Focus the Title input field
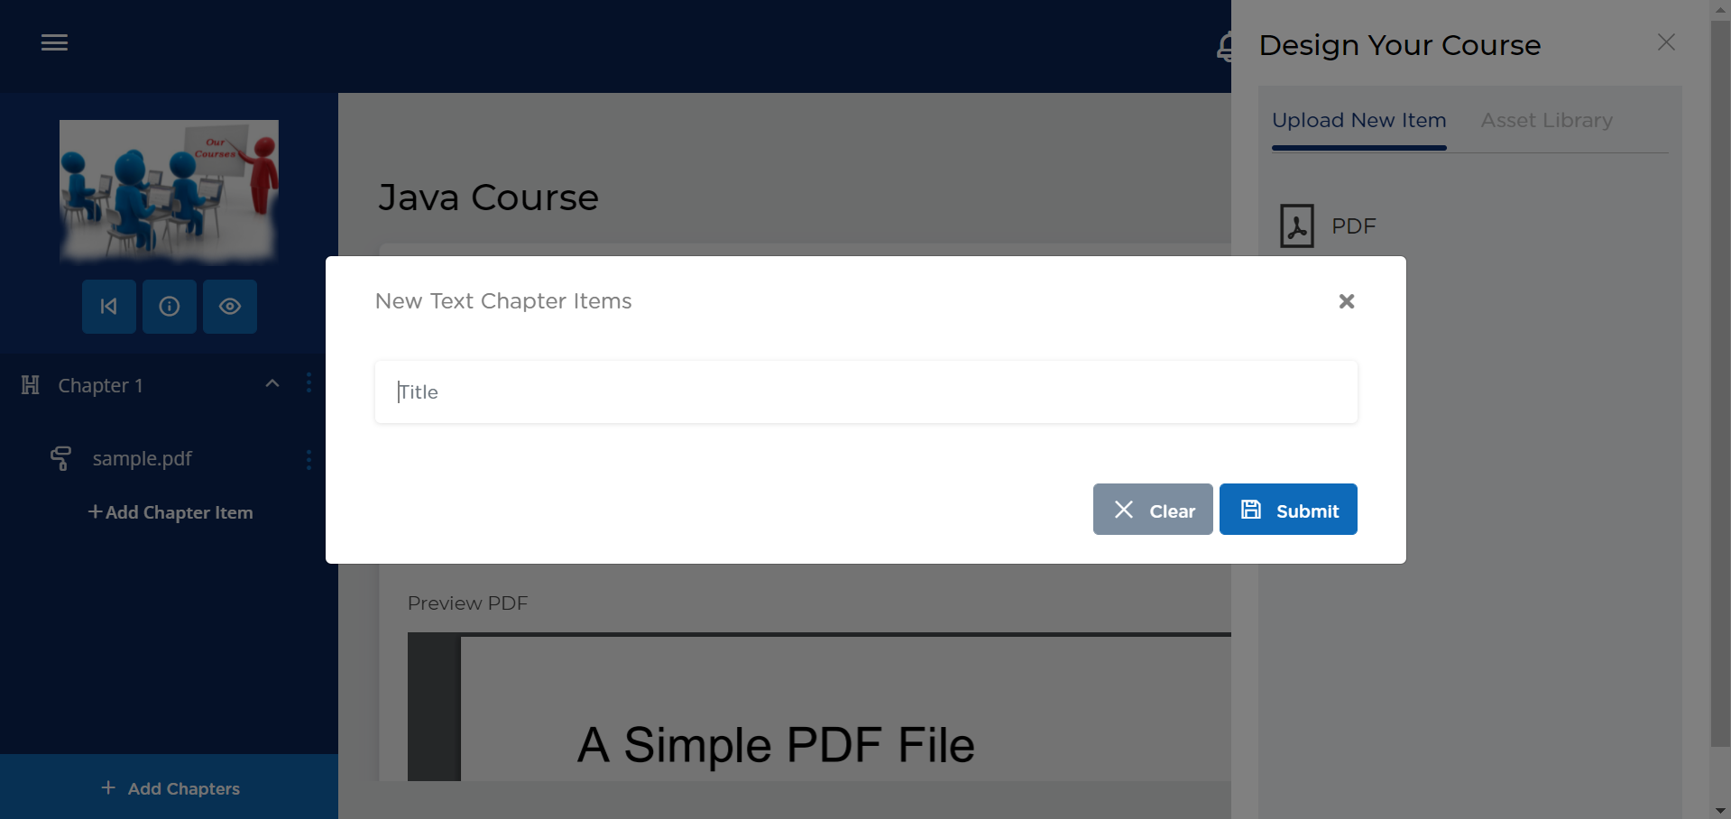 click(x=866, y=392)
